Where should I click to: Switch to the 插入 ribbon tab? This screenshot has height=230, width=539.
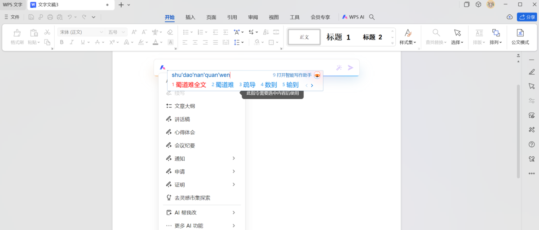[x=190, y=18]
